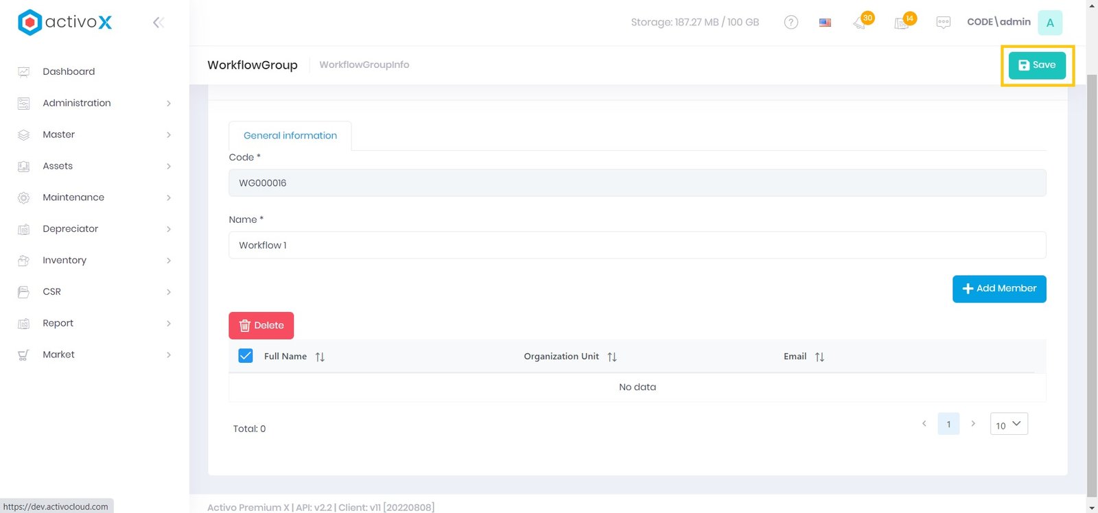Click the Storage usage text
This screenshot has width=1098, height=513.
tap(694, 22)
